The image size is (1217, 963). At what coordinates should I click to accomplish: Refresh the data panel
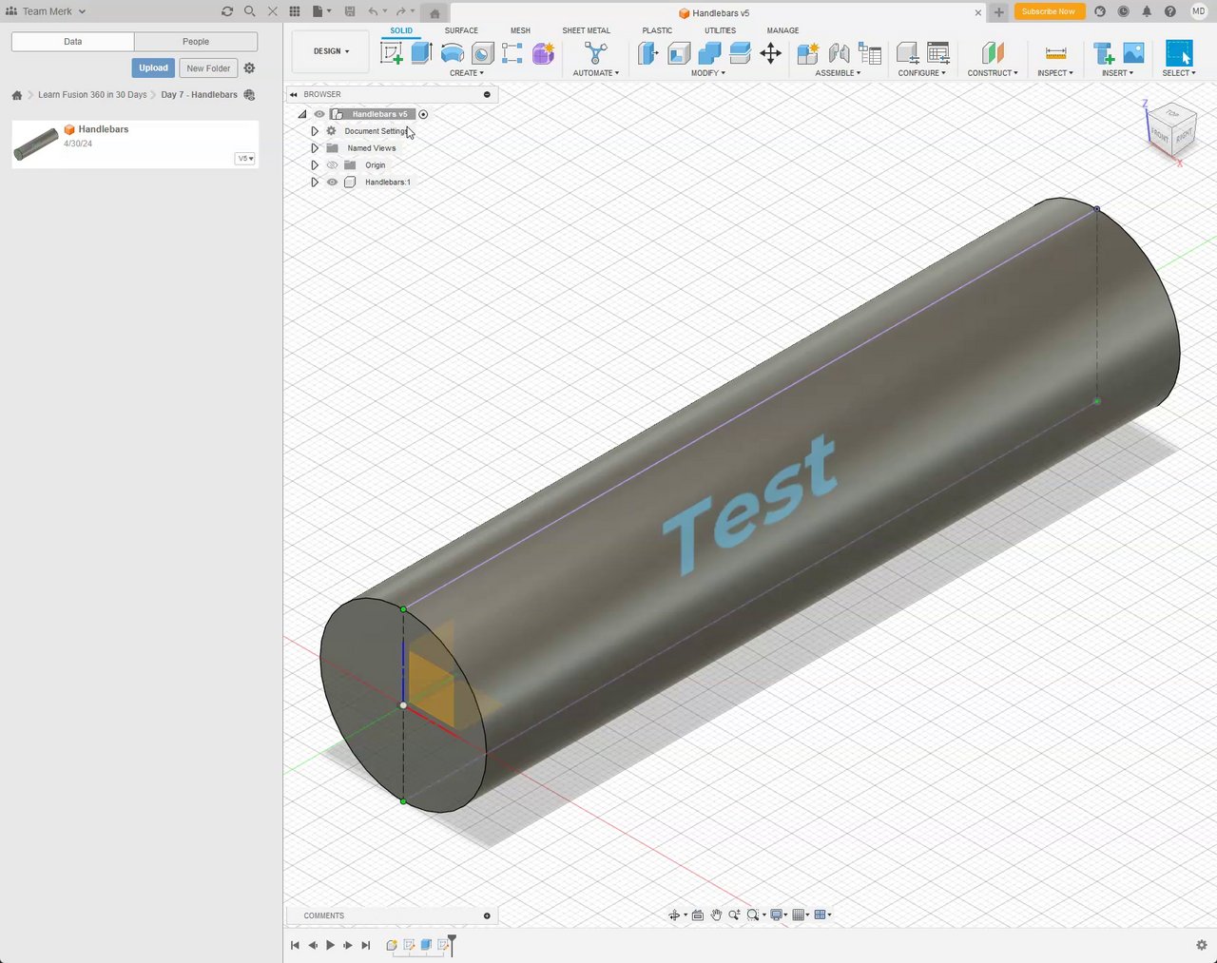227,11
